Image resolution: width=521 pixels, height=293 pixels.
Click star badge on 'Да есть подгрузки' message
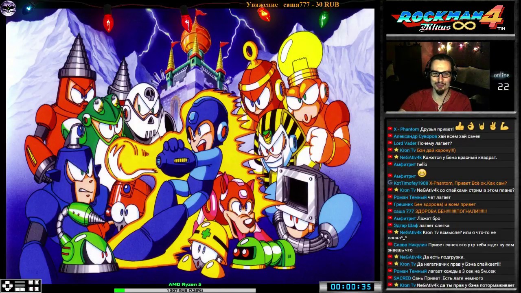pyautogui.click(x=396, y=257)
